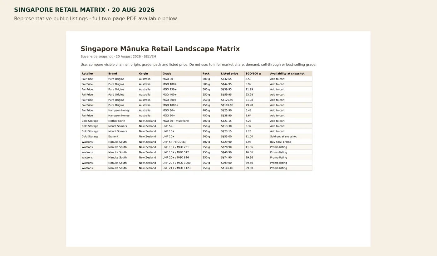Select the 'MGO 100+' grade cell
The height and width of the screenshot is (256, 437).
click(181, 84)
